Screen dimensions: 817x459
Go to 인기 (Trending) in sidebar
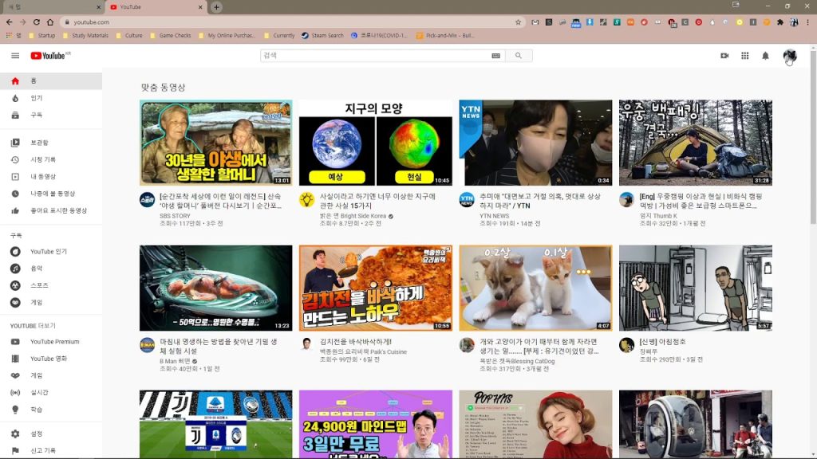pyautogui.click(x=37, y=98)
